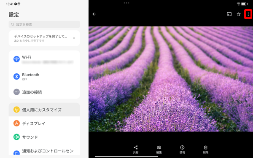Tap the gear icon in status bar
Image resolution: width=253 pixels, height=158 pixels.
click(16, 4)
